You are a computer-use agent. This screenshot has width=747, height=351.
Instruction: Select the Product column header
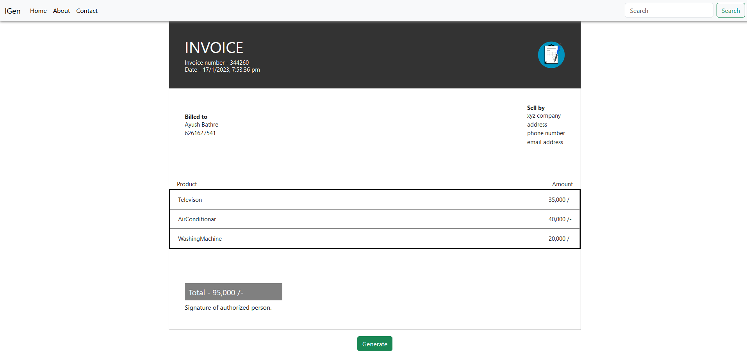(187, 184)
